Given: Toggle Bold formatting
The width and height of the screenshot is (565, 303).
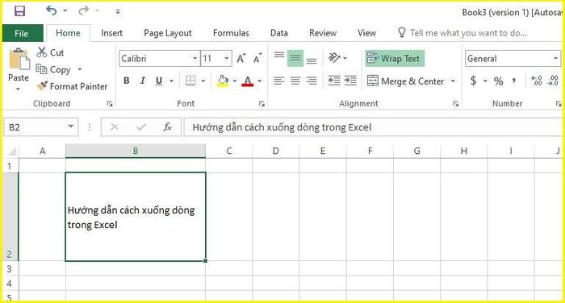Looking at the screenshot, I should (x=126, y=81).
